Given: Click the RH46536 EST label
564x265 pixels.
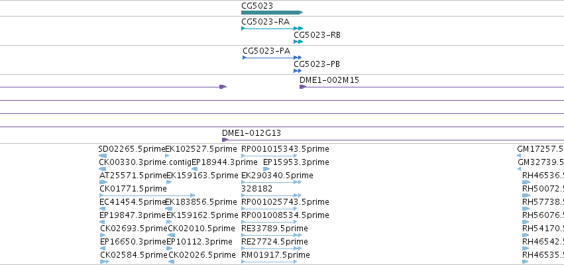Looking at the screenshot, I should (543, 176).
